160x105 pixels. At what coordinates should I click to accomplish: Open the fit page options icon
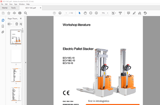click(114, 13)
